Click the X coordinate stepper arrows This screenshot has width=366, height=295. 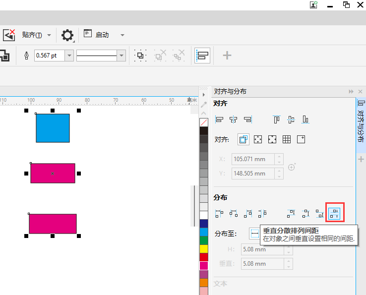pyautogui.click(x=279, y=159)
